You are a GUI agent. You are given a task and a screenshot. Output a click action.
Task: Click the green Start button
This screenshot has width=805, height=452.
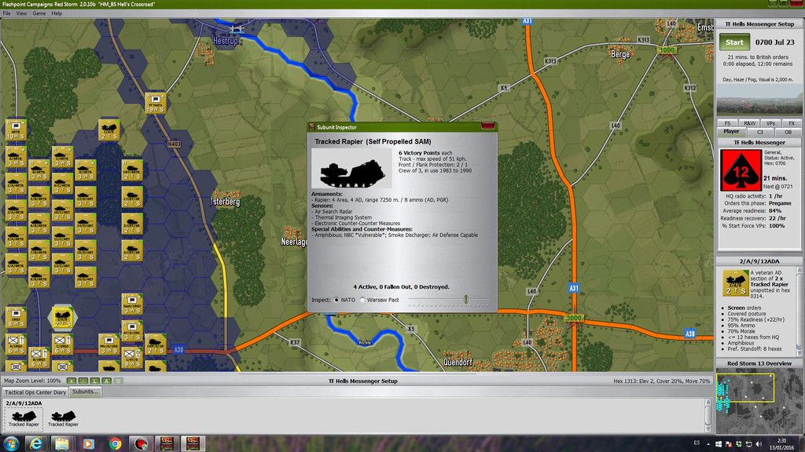point(734,42)
